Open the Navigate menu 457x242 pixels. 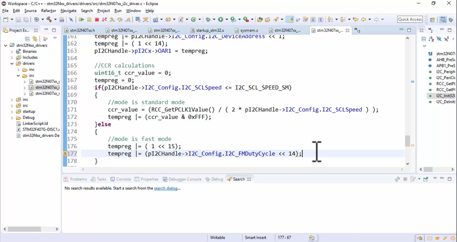pyautogui.click(x=68, y=11)
